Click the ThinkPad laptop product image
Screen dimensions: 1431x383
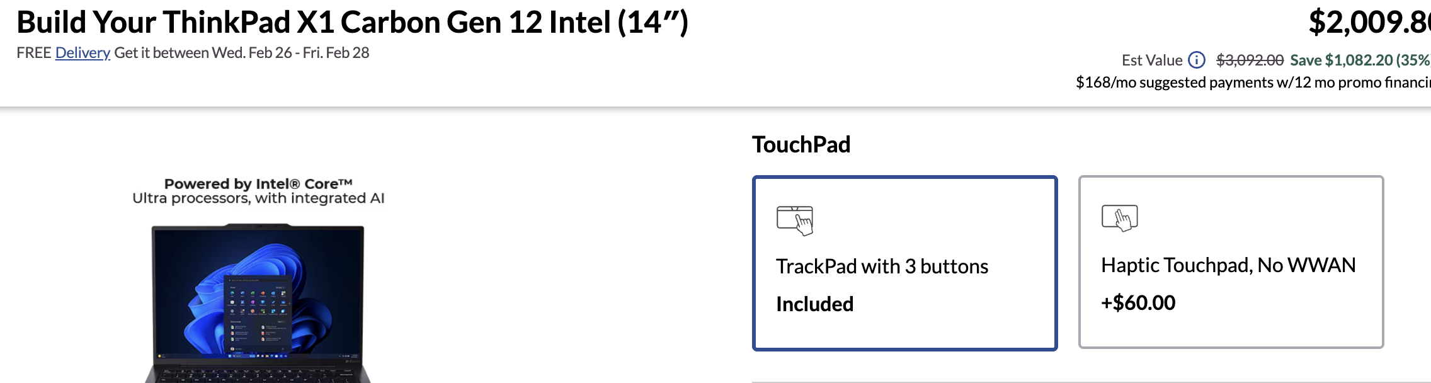coord(258,303)
